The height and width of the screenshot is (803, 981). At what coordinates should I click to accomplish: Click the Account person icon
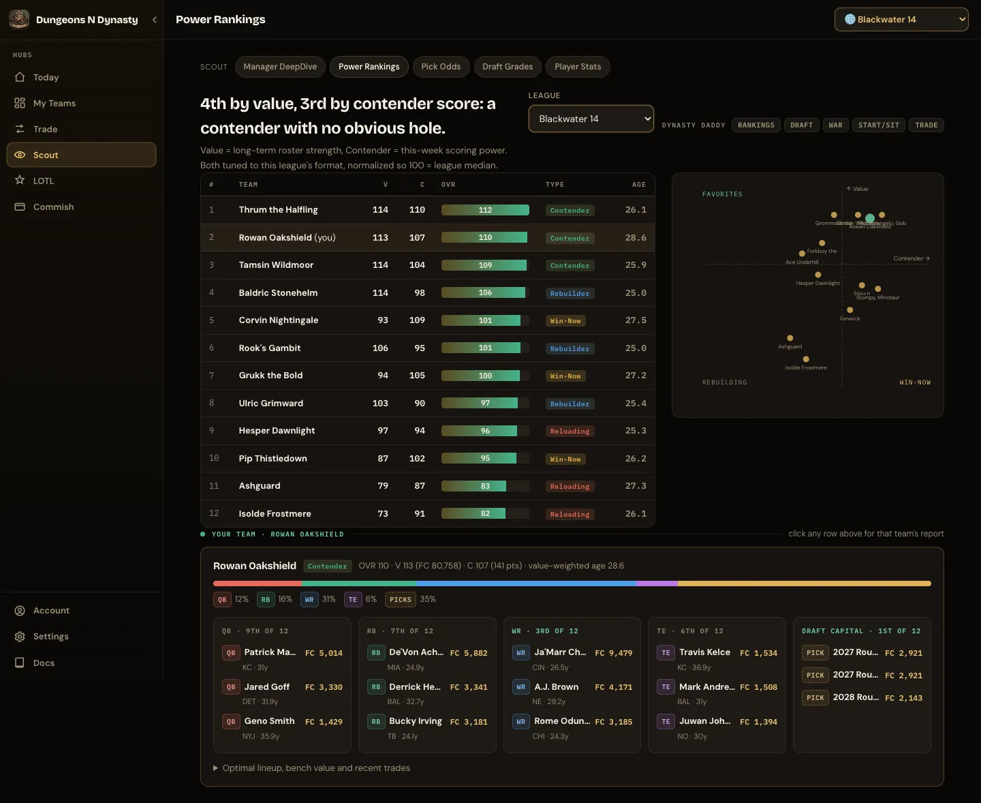(x=20, y=611)
